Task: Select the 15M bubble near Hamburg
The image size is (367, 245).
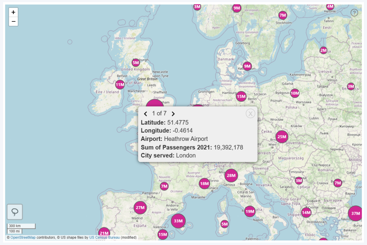Action: 241,96
